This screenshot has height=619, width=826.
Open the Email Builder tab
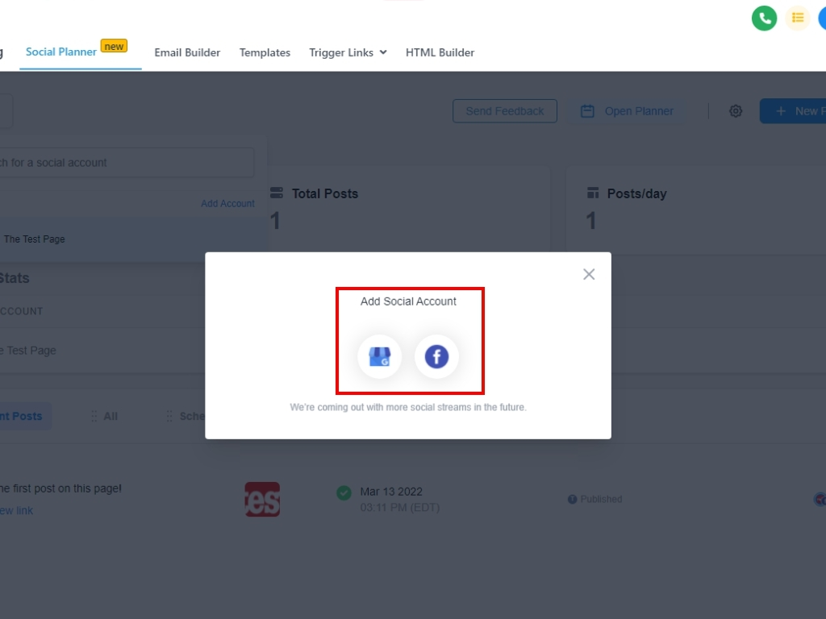point(187,52)
